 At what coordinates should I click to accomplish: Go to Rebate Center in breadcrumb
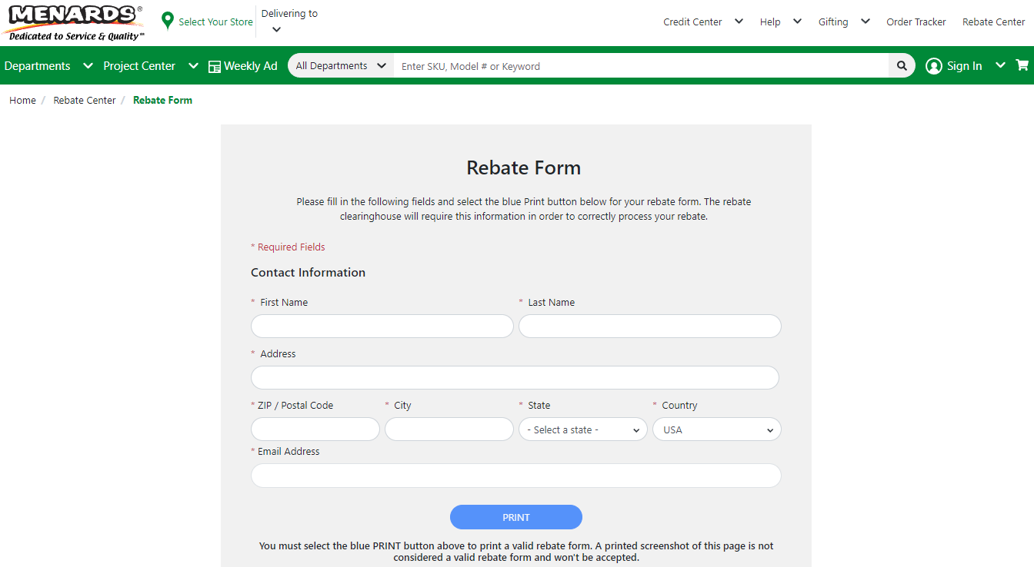click(85, 100)
